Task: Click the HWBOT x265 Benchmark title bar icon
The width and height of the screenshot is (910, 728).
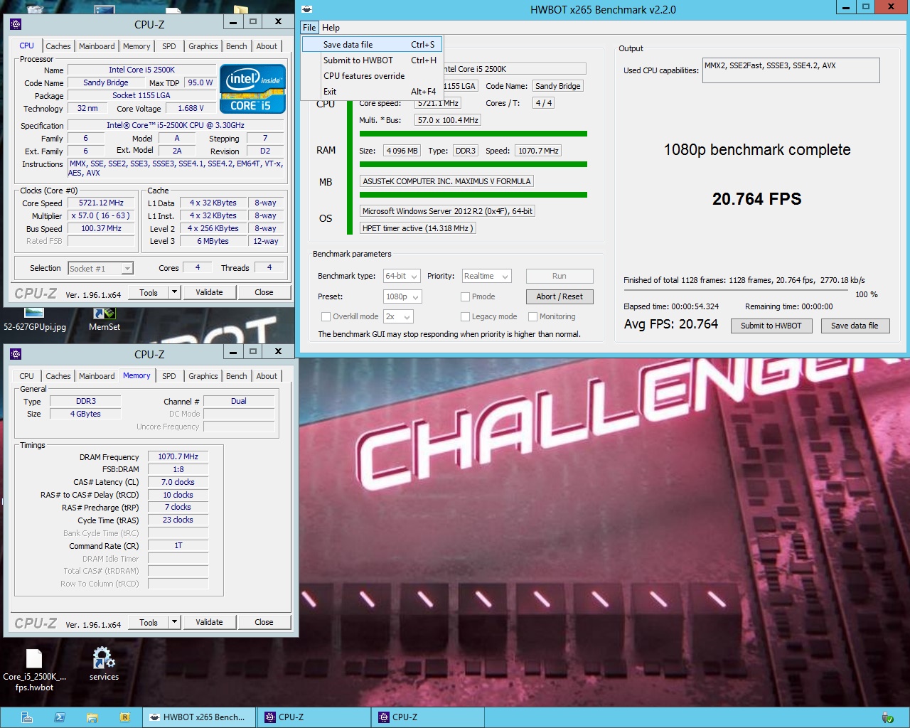Action: 307,9
